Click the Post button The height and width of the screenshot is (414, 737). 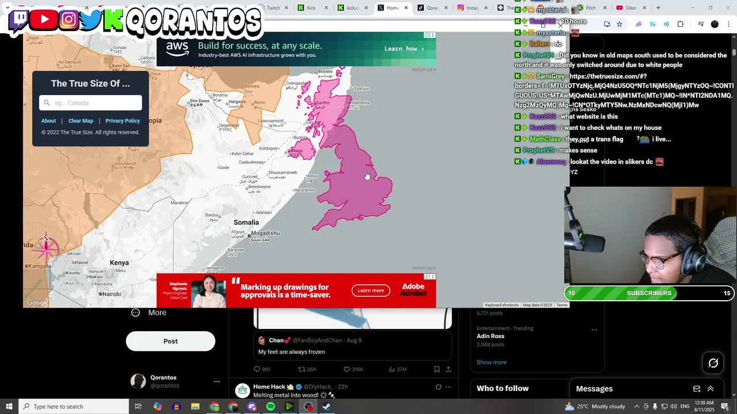[x=170, y=341]
